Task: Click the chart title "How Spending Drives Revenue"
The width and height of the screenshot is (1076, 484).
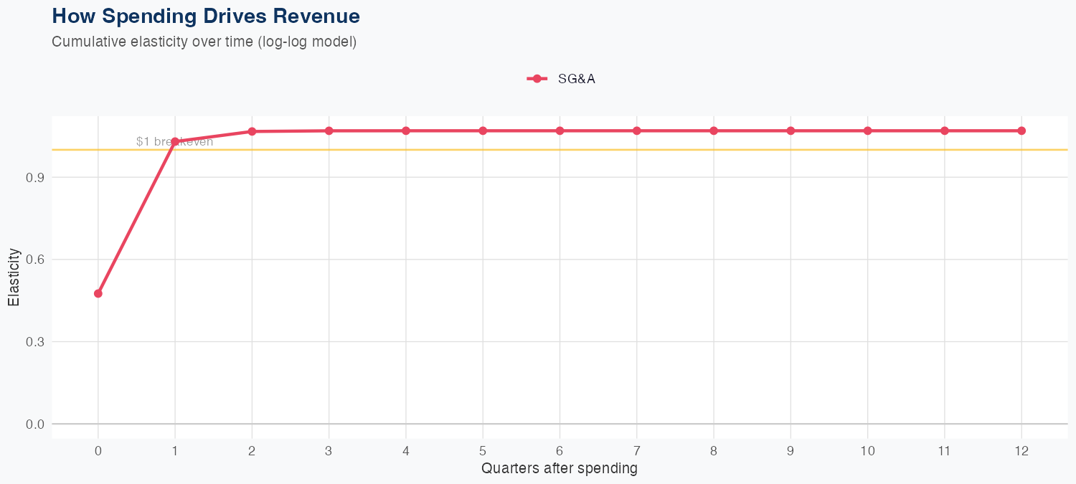Action: click(x=206, y=16)
